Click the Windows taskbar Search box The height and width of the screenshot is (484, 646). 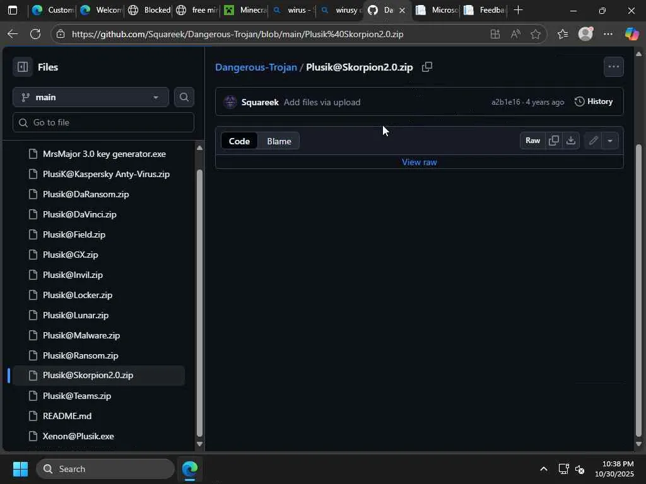pos(105,469)
